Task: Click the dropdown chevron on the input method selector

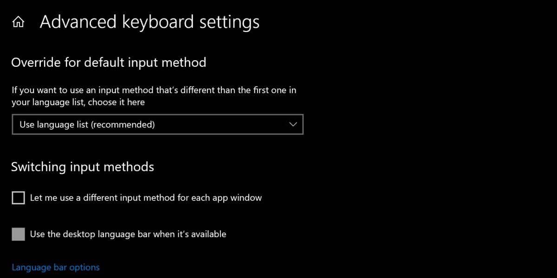Action: coord(293,124)
